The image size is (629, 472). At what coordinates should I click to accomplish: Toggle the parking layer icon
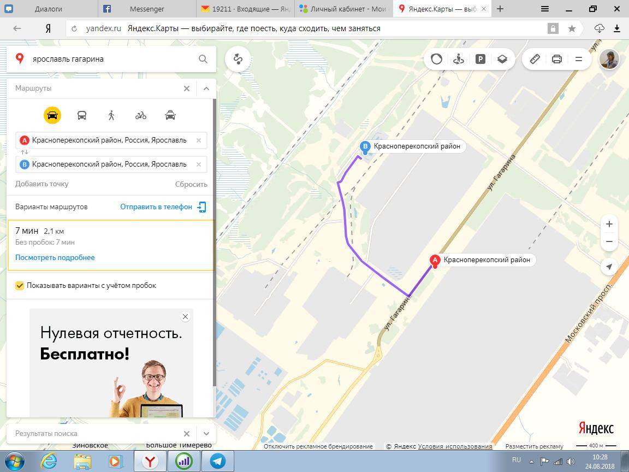coord(480,60)
